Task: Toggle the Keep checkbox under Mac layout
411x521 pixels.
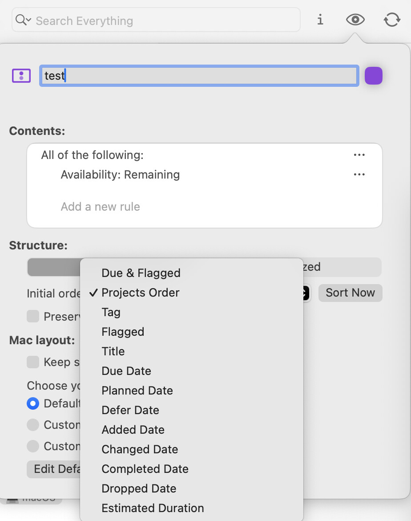Action: (x=33, y=362)
